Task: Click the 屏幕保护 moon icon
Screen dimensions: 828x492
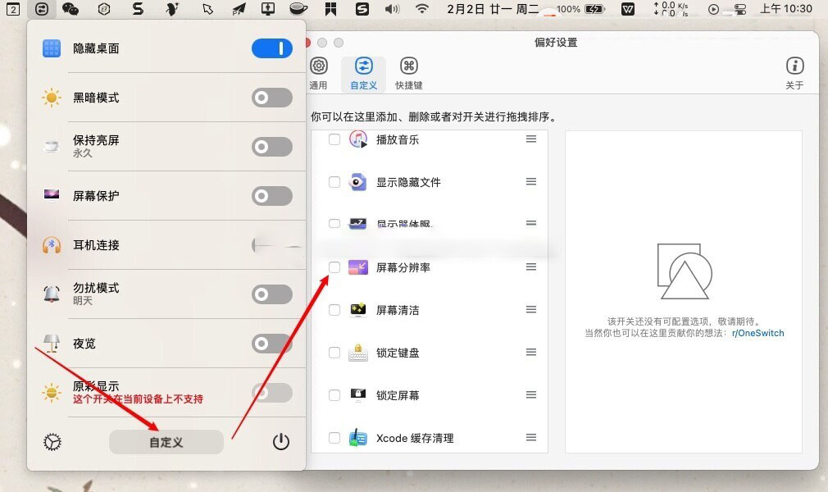Action: [x=51, y=195]
